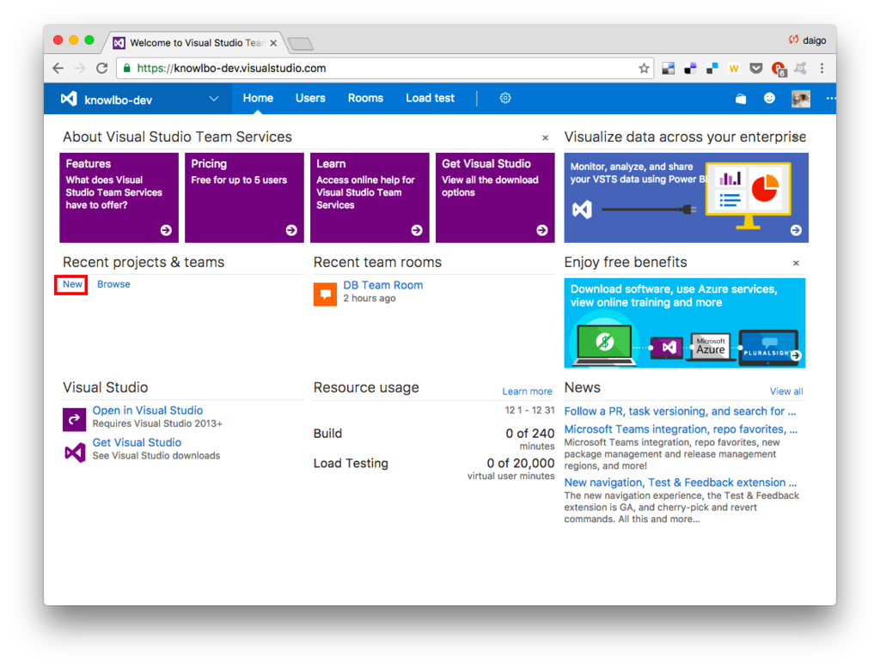The height and width of the screenshot is (668, 880).
Task: Click the Load Testing resource usage row
Action: 434,469
